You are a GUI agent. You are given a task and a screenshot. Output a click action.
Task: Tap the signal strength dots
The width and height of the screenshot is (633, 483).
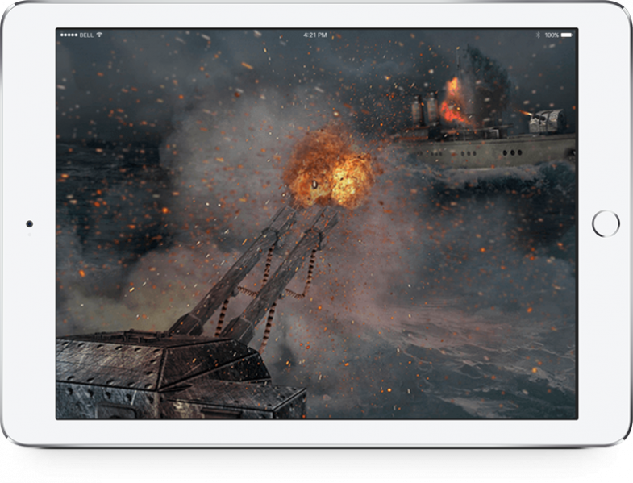(69, 35)
